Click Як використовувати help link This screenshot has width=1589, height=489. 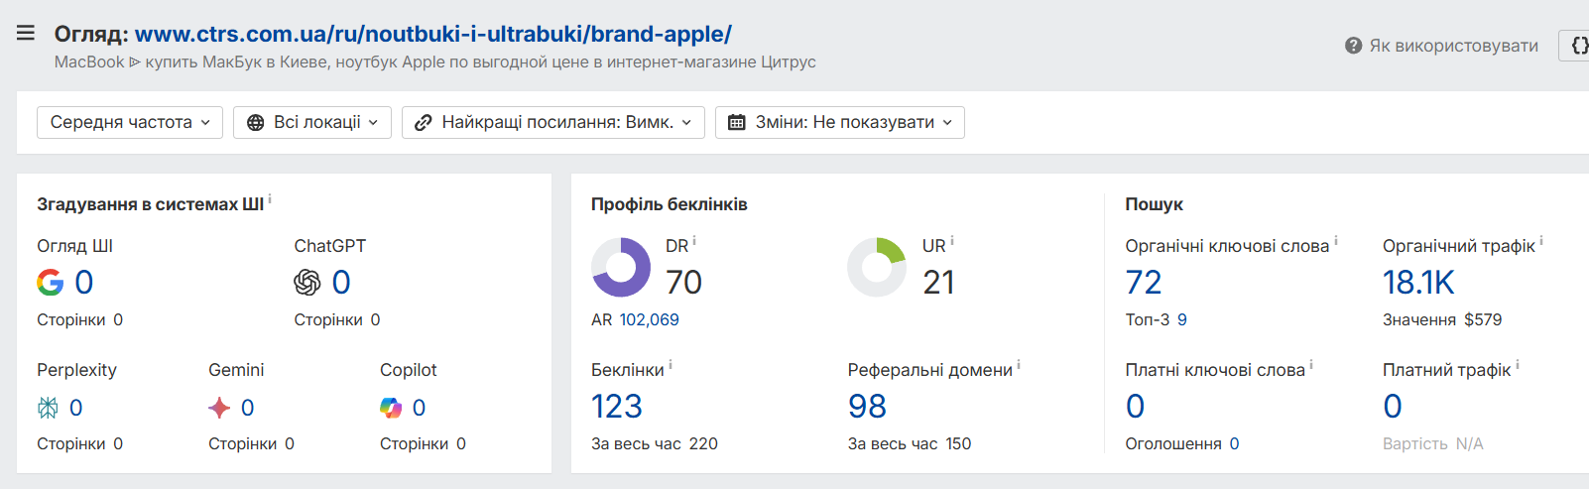click(1453, 46)
